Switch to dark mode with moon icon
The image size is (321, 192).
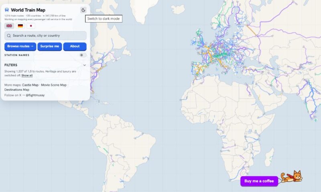(83, 10)
